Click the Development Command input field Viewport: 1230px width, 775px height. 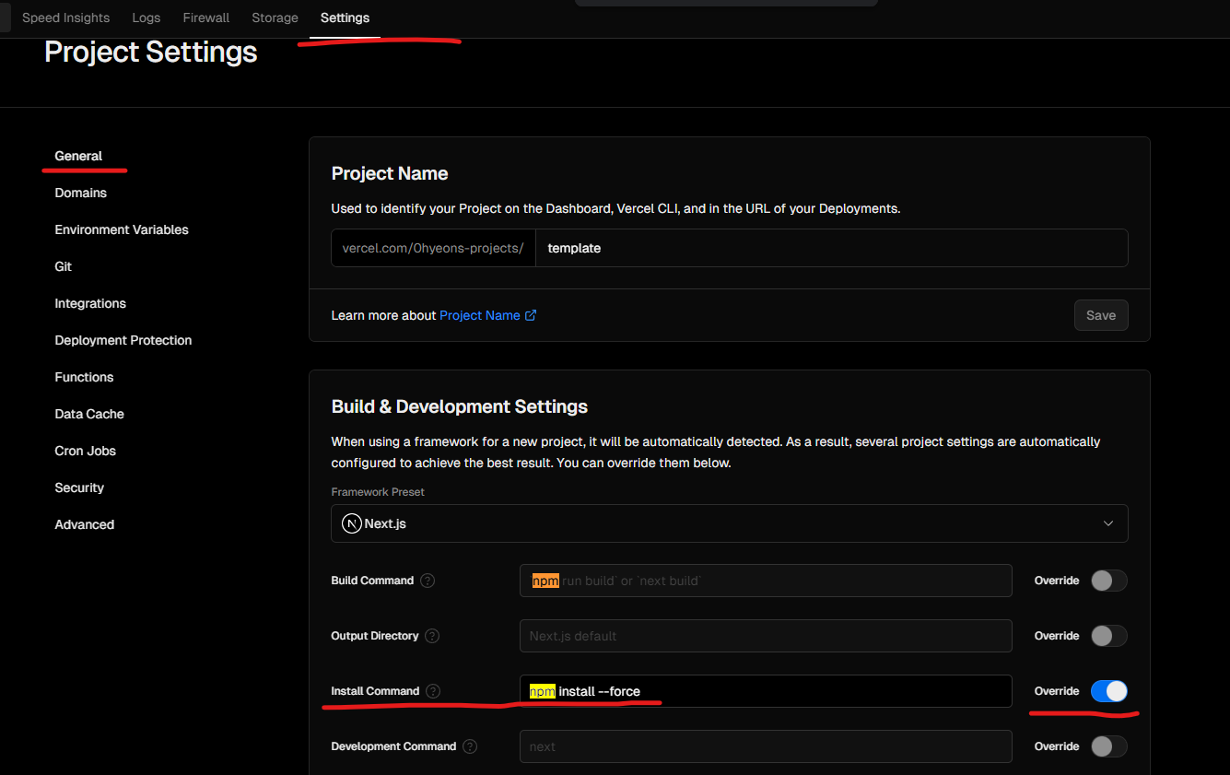pos(766,746)
